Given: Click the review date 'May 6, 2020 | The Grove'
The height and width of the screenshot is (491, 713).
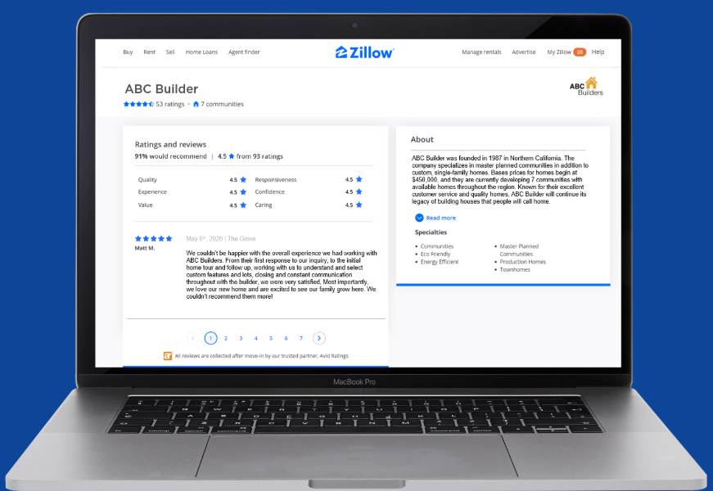Looking at the screenshot, I should tap(220, 239).
